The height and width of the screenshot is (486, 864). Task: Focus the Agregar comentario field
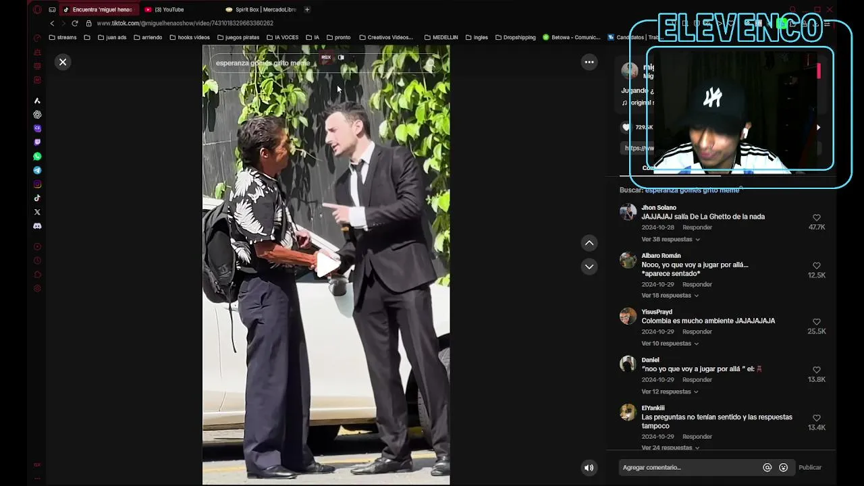coord(688,467)
